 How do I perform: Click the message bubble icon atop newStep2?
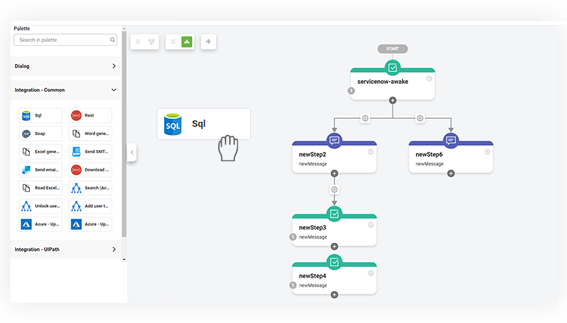pos(334,140)
